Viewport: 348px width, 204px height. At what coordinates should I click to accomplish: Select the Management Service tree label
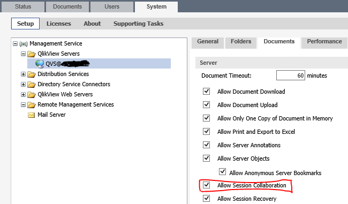click(x=56, y=43)
